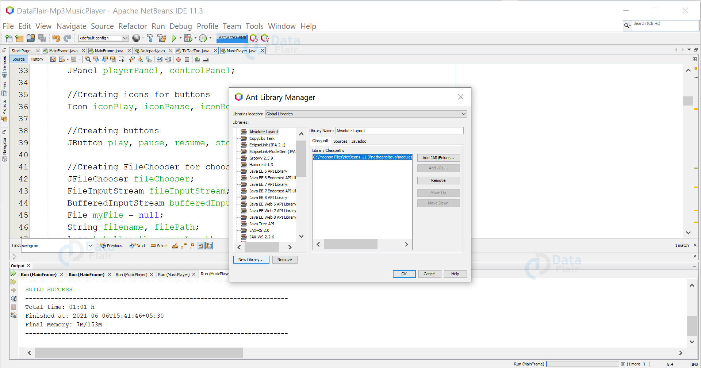This screenshot has width=701, height=368.
Task: Open the Navigator side panel
Action: [x=4, y=149]
